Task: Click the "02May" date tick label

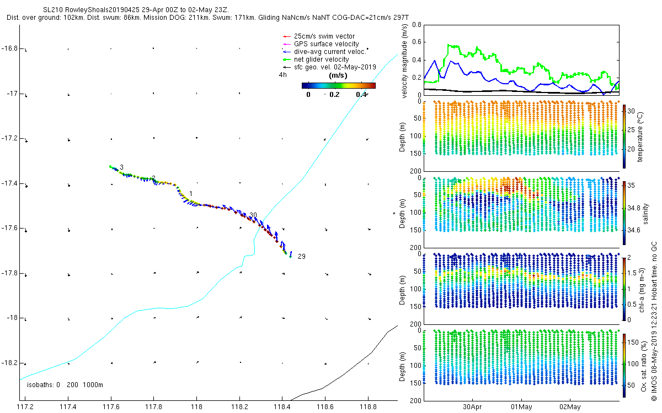Action: coord(570,407)
